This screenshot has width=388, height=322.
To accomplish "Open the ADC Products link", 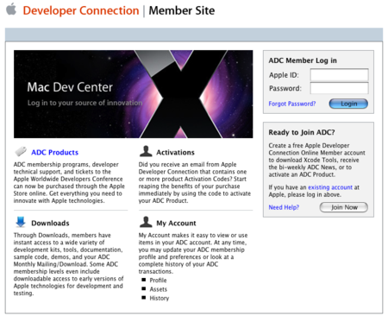I will pos(54,153).
